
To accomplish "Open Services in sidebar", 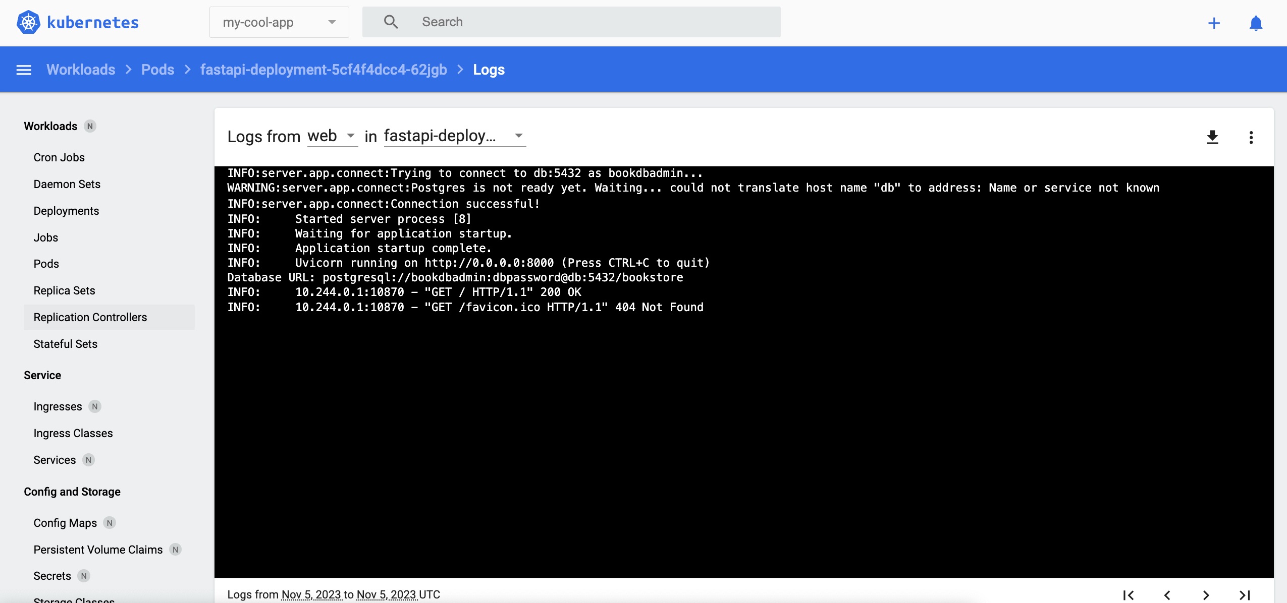I will [55, 460].
